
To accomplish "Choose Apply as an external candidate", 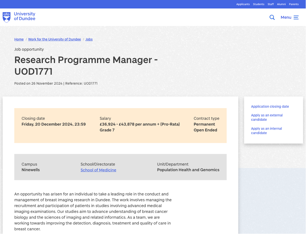I will (267, 117).
